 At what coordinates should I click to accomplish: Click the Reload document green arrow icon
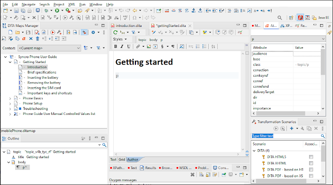pyautogui.click(x=115, y=32)
